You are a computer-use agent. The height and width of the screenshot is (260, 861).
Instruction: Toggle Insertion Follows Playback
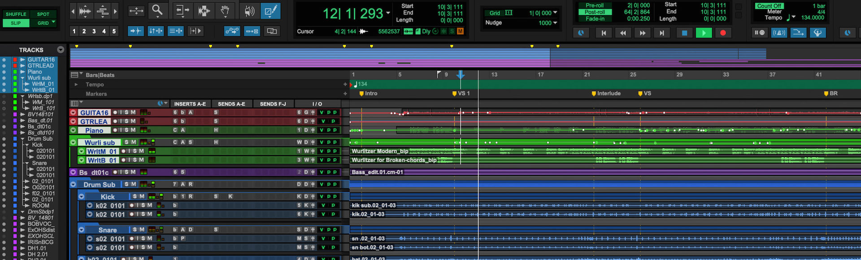(196, 31)
